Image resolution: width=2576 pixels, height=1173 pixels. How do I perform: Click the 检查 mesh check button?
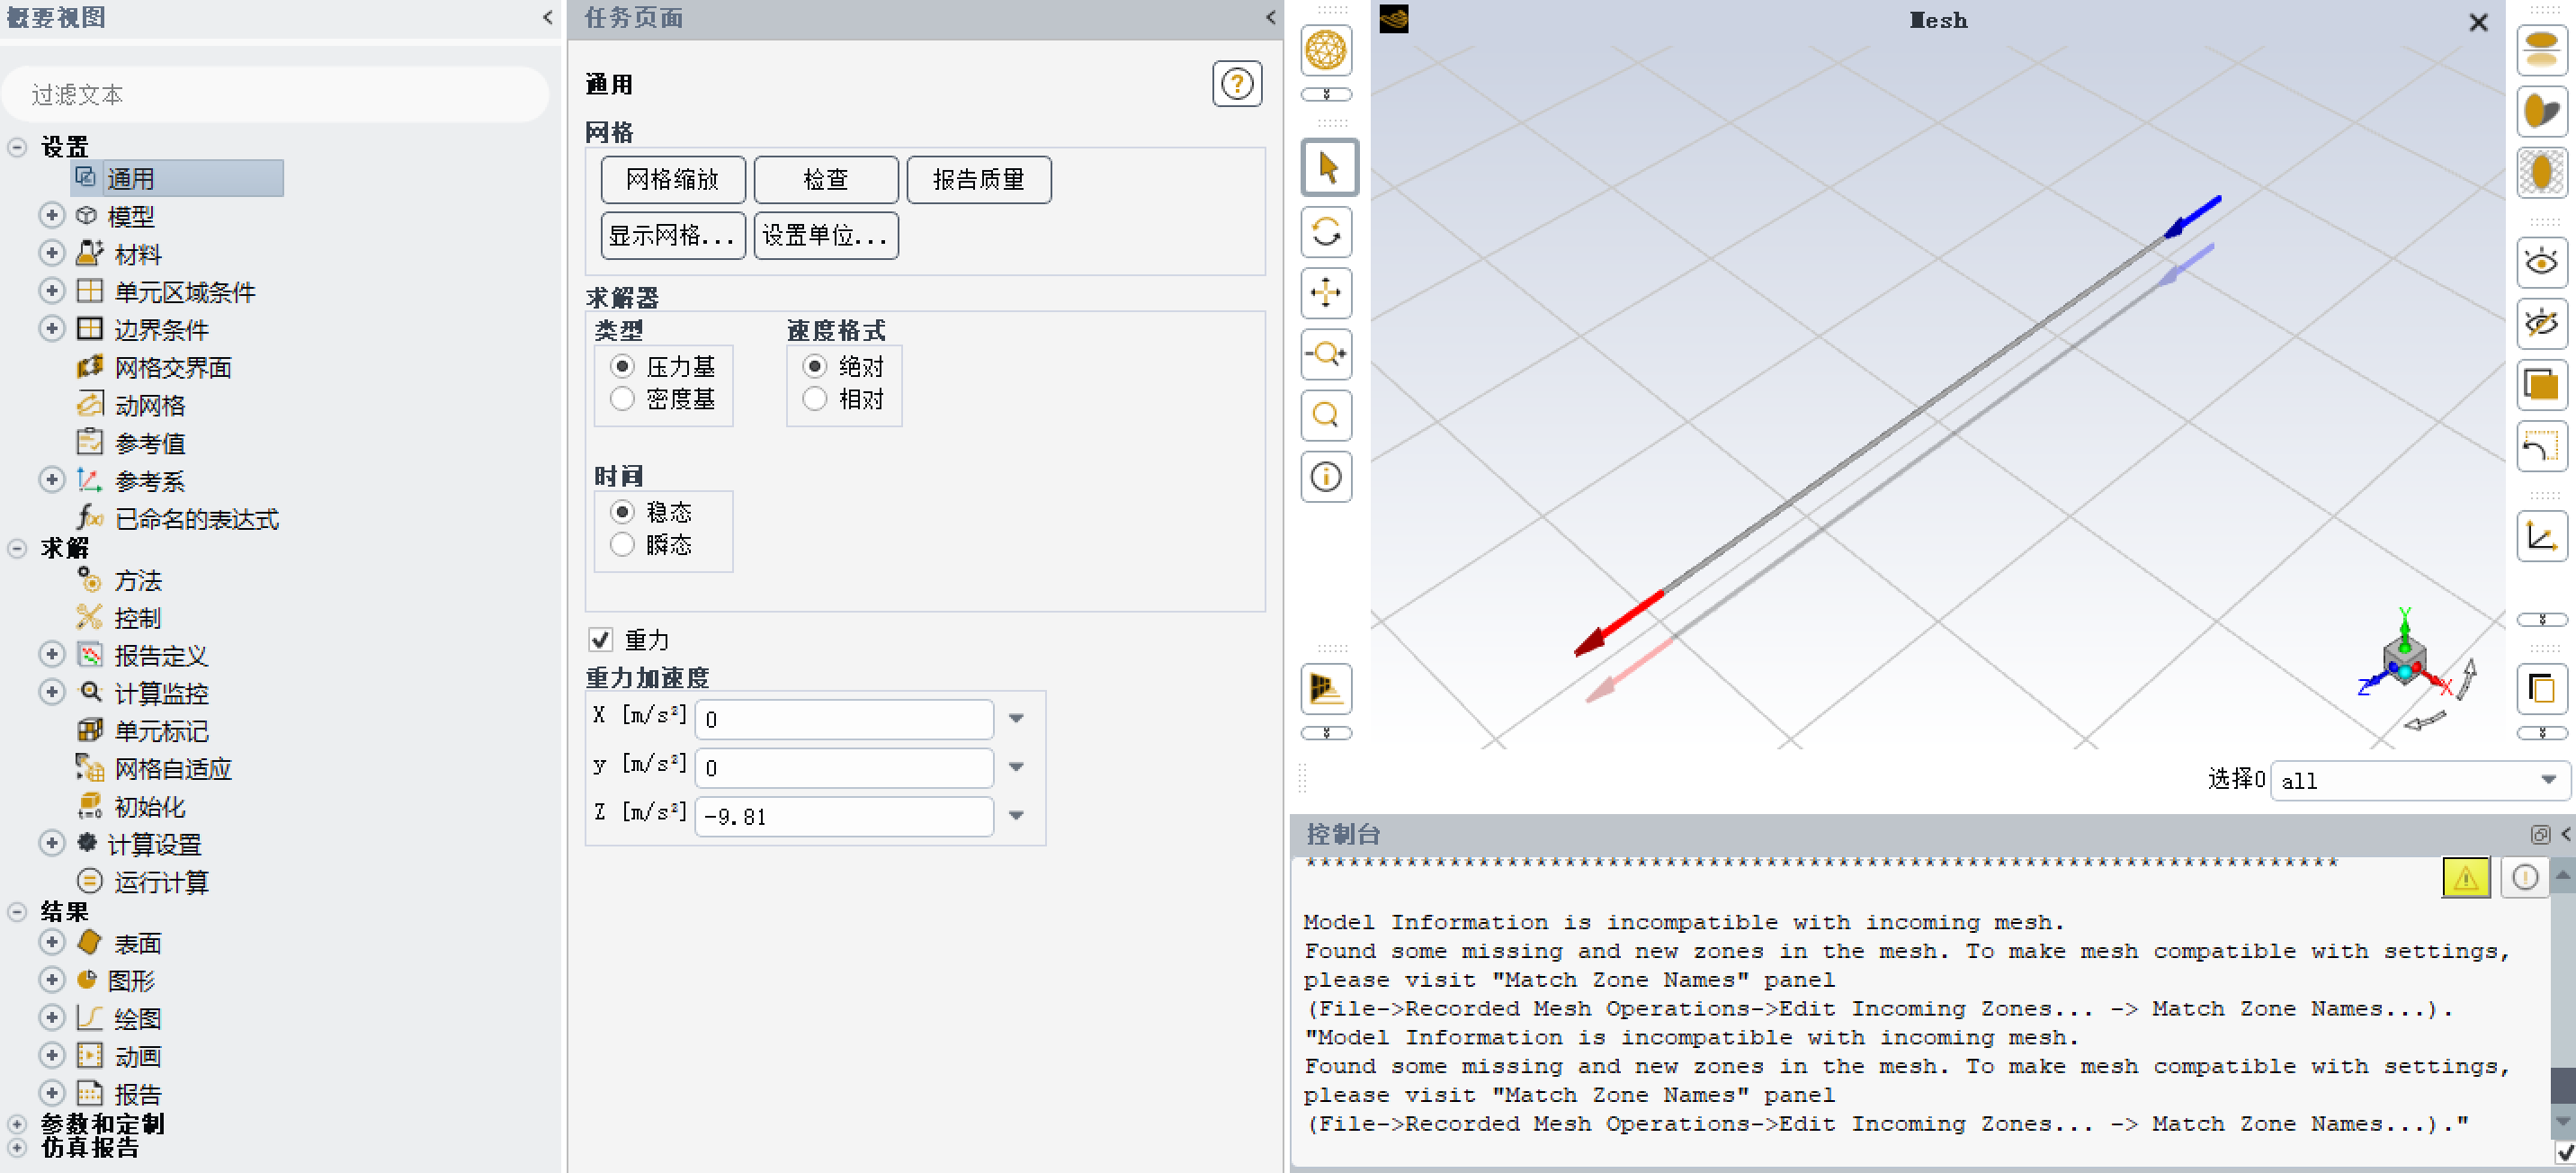825,180
